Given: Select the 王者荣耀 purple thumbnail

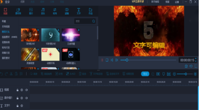Looking at the screenshot, I should tap(71, 35).
